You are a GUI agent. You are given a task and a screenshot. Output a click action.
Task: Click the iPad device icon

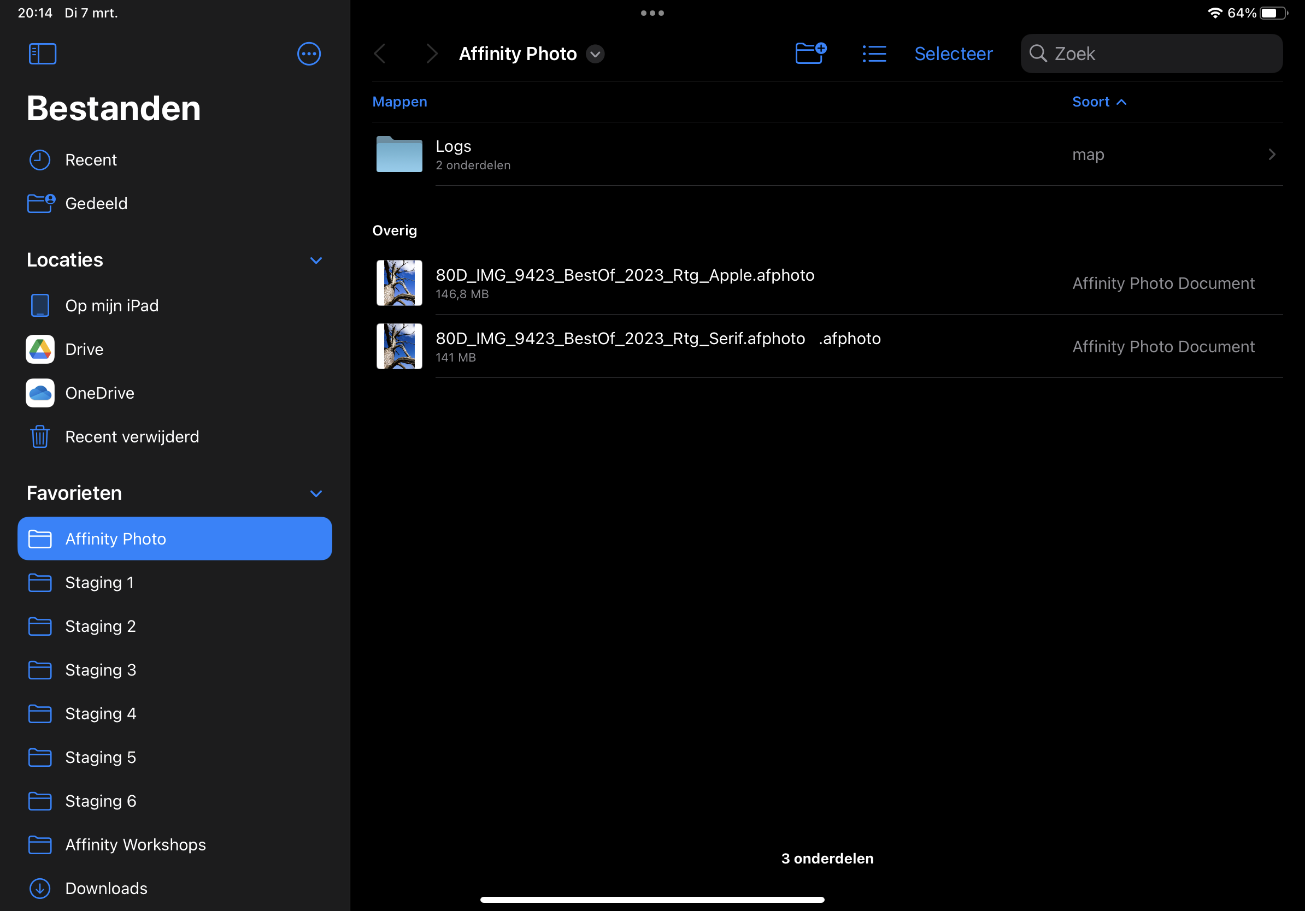[x=40, y=305]
